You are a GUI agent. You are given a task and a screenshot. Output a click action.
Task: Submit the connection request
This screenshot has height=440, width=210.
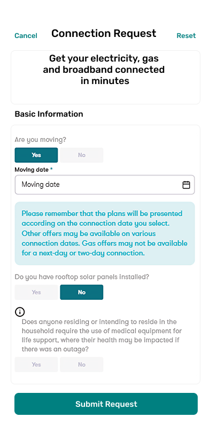point(106,404)
